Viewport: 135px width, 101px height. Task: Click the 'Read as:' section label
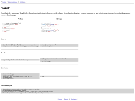pos(4,39)
